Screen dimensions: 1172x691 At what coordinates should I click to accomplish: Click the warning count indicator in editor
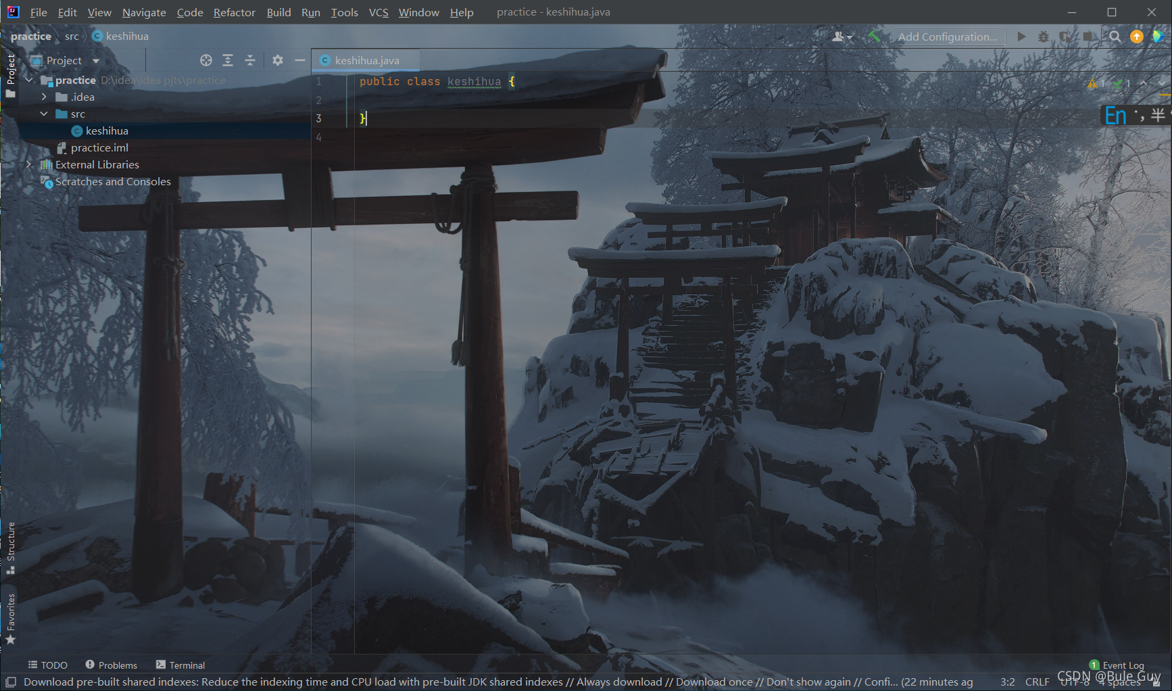tap(1096, 84)
